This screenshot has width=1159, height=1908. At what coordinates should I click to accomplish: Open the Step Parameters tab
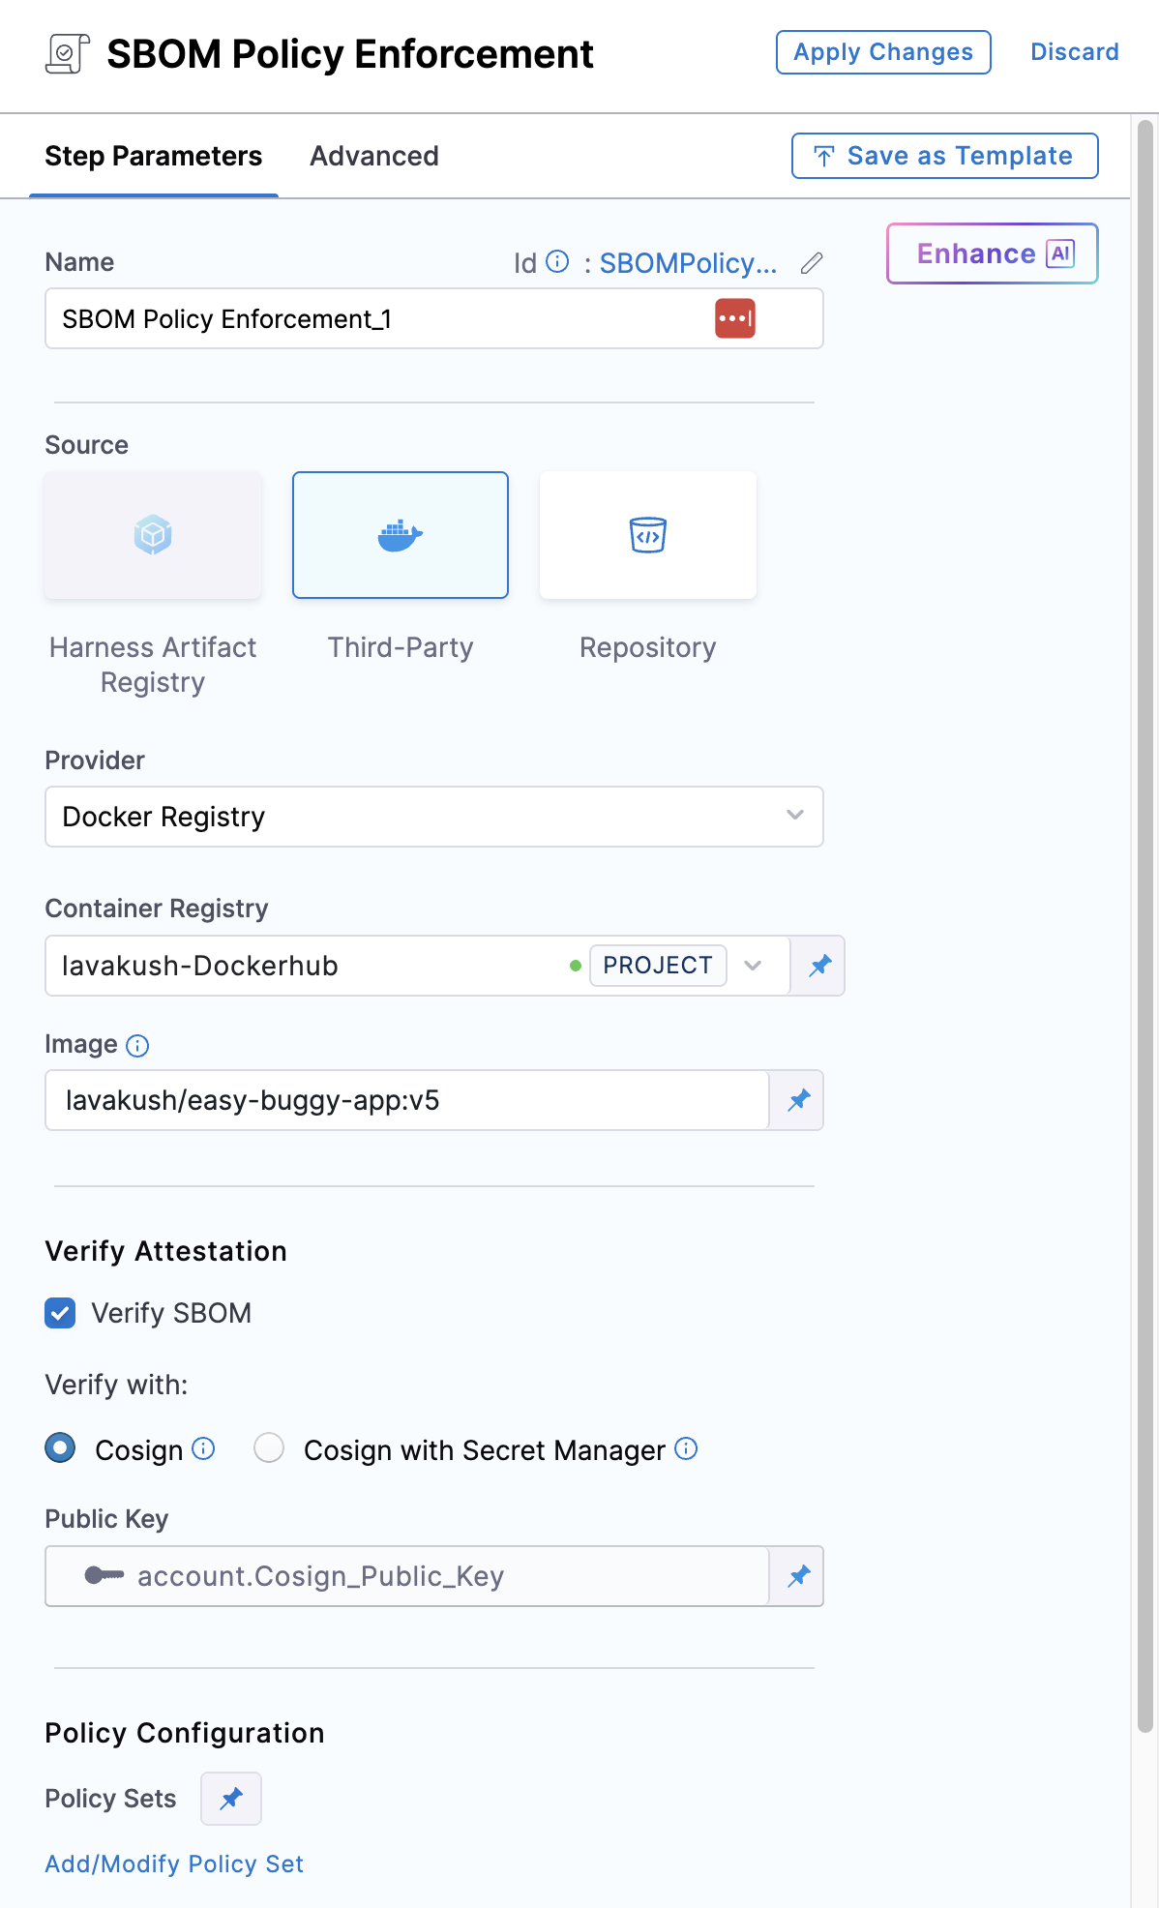(153, 156)
